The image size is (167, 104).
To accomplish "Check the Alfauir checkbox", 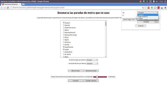I will [64, 37].
